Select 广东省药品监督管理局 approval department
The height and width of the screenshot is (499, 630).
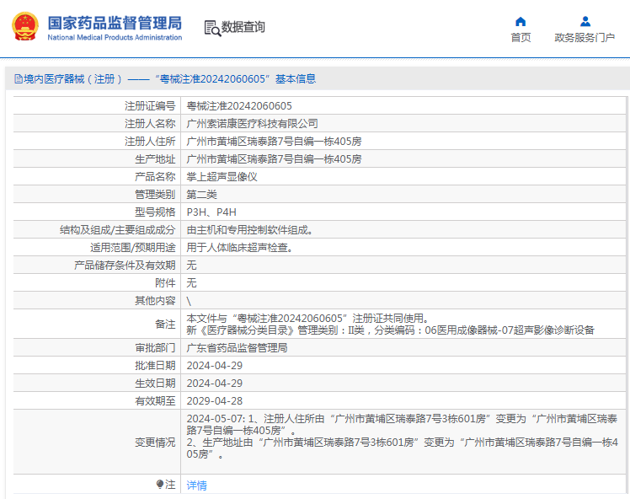tap(237, 348)
